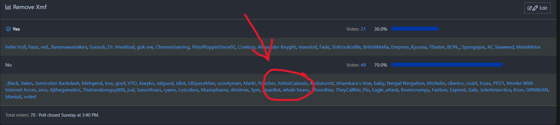
Task: Open voter profile hehe troll
Action: [15, 47]
